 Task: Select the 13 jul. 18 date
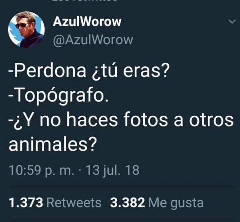(113, 170)
